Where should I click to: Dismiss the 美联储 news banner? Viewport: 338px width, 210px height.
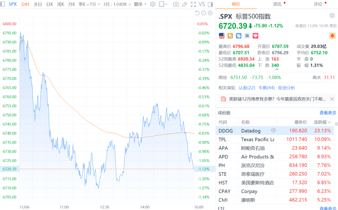click(x=332, y=99)
